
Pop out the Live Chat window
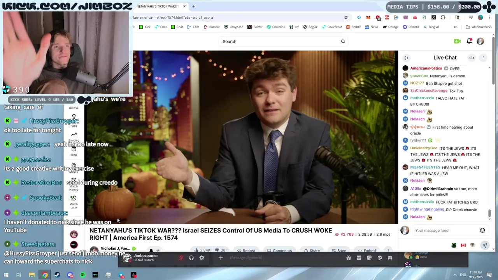(x=472, y=58)
